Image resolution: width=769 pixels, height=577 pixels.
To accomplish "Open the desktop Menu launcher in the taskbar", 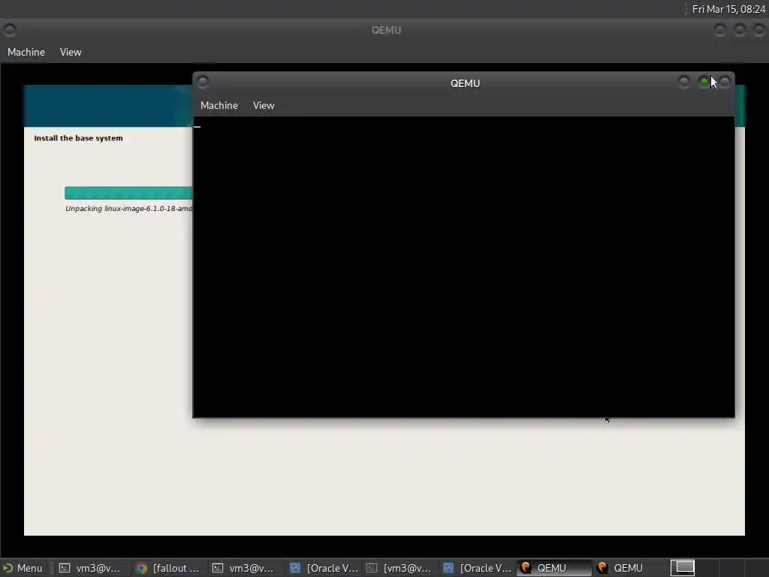I will pos(23,568).
